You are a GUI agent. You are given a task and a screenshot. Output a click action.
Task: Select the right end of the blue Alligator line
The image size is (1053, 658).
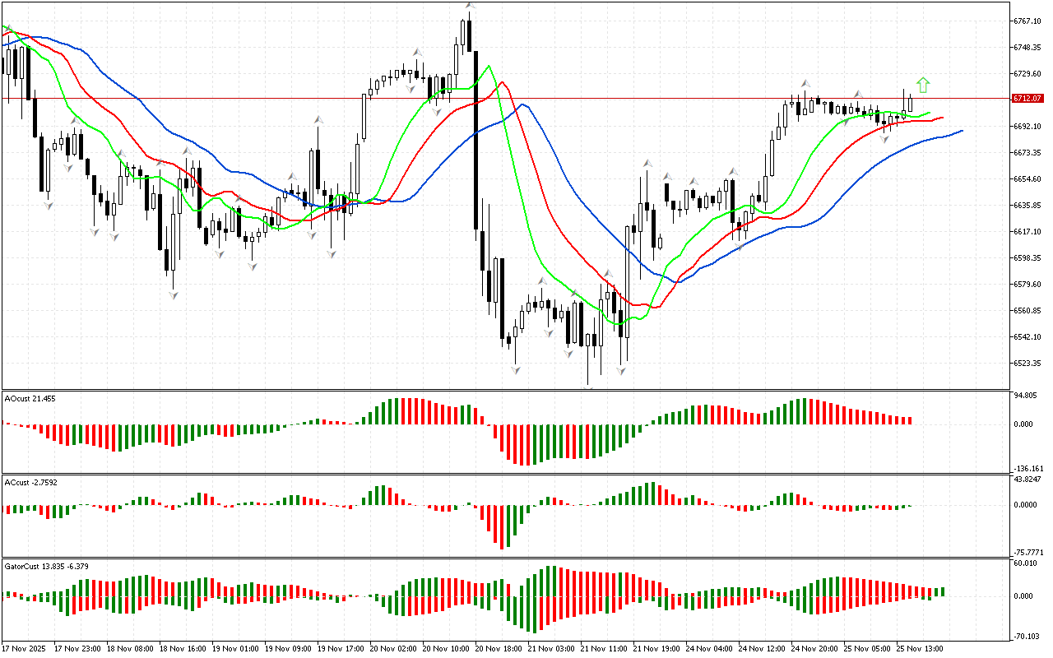click(x=961, y=131)
